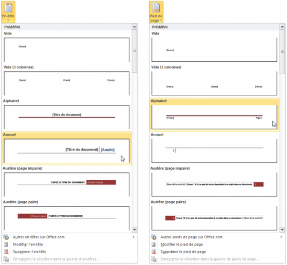Click Enregistrer la sélection dans galerie de pieds de page
Image resolution: width=287 pixels, height=265 pixels.
point(217,259)
